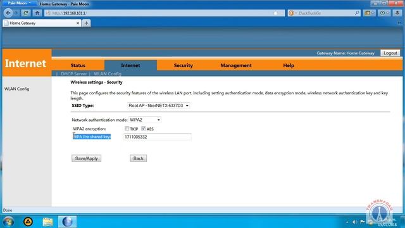
Task: Click the Wireless settings - Security heading
Action: 96,82
